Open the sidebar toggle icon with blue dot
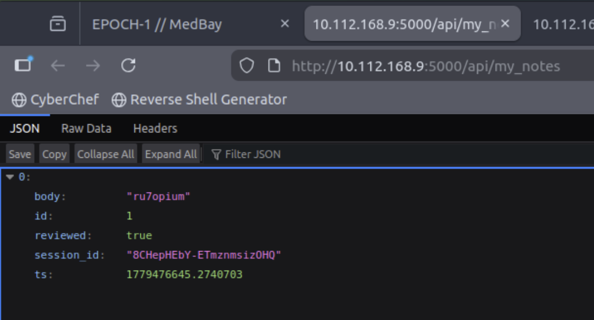 click(23, 65)
